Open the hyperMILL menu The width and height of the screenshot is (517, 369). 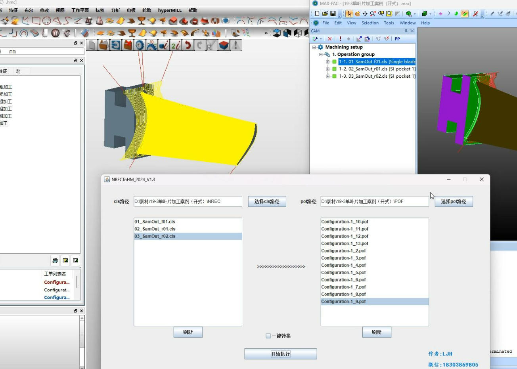pos(170,10)
